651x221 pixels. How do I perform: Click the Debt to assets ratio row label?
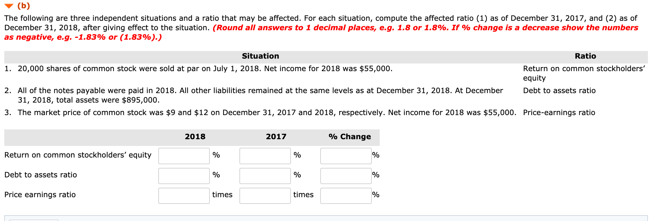(40, 175)
